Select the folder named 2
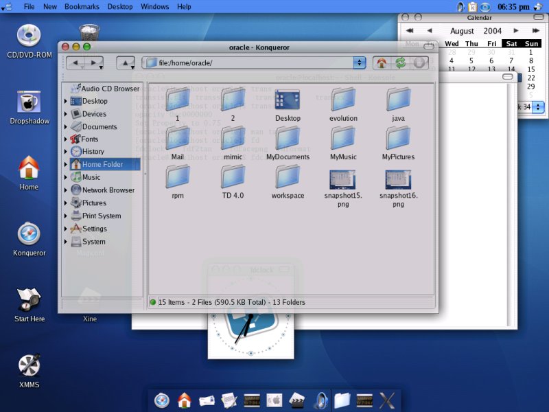The height and width of the screenshot is (412, 549). [x=233, y=104]
